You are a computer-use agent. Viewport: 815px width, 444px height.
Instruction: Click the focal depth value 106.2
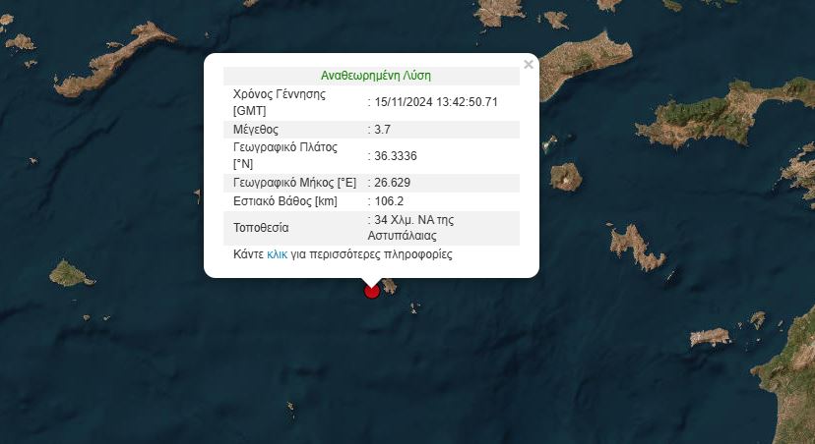point(389,201)
